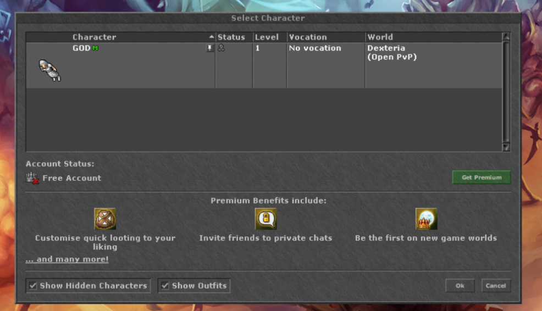
Task: Click the private chat lock icon
Action: pos(266,219)
